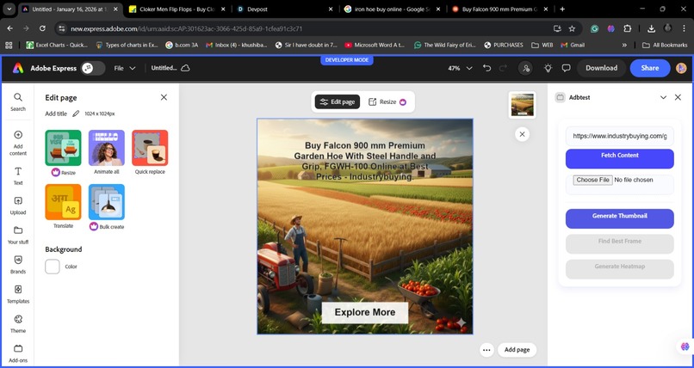Select the Text tool in sidebar
Viewport: 694px width, 368px height.
tap(18, 175)
